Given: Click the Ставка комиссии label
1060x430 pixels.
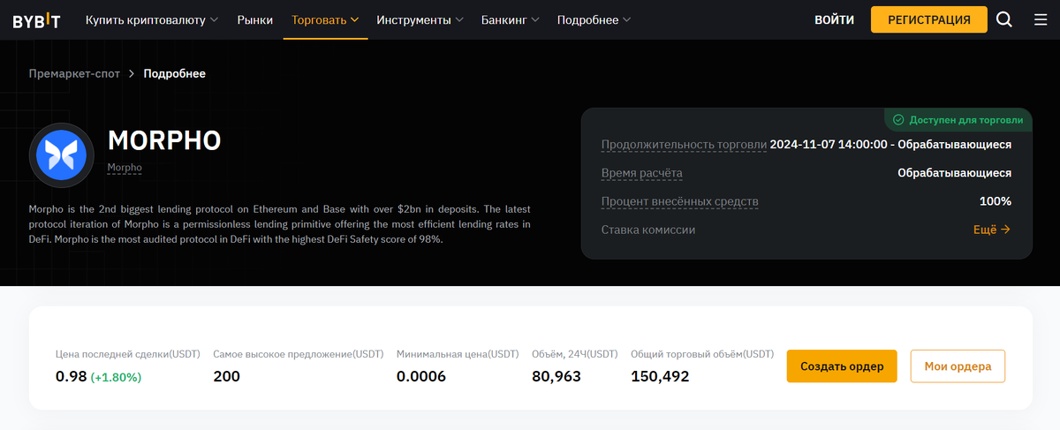Looking at the screenshot, I should 648,230.
